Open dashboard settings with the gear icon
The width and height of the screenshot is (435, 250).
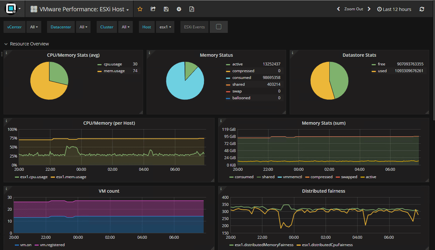coord(179,9)
